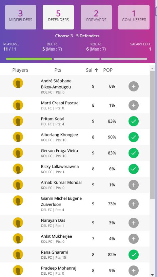This screenshot has width=157, height=277.
Task: Deselect Aiborlang Khongjee green checkmark
Action: pos(134,137)
